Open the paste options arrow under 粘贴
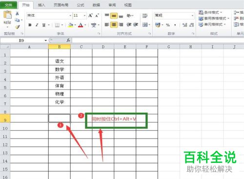Viewport: 244px width, 179px height. 7,27
